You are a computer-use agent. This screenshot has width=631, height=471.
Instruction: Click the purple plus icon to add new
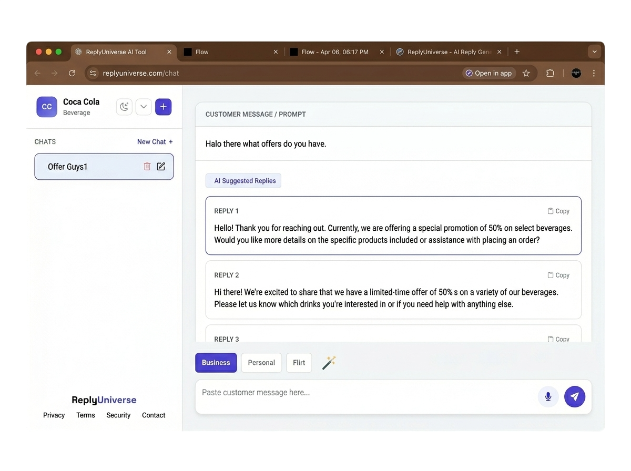(163, 107)
